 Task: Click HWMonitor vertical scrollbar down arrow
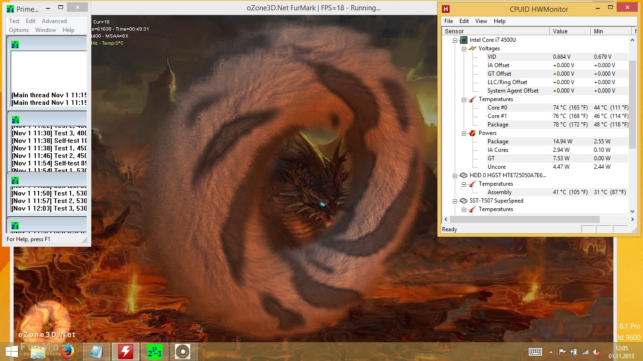(633, 211)
